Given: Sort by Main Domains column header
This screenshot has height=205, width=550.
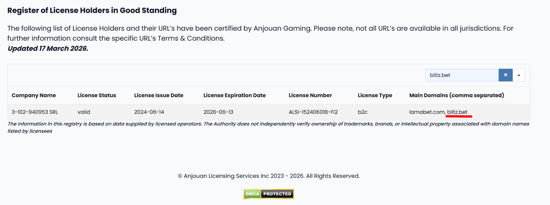Looking at the screenshot, I should 456,95.
